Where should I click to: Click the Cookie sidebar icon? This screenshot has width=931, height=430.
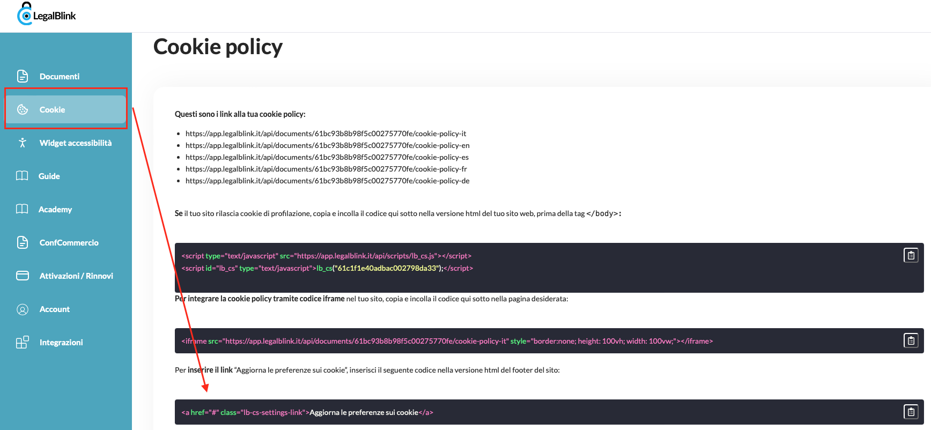(x=23, y=109)
